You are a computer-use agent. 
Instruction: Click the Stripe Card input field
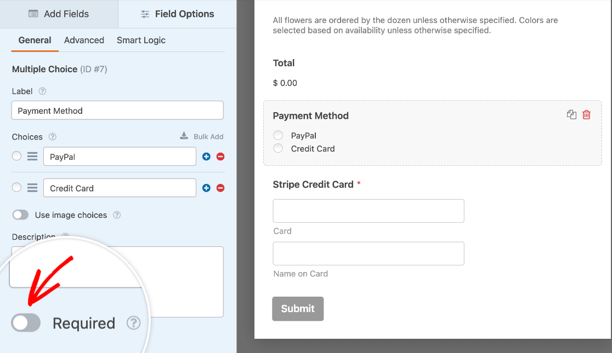tap(369, 211)
